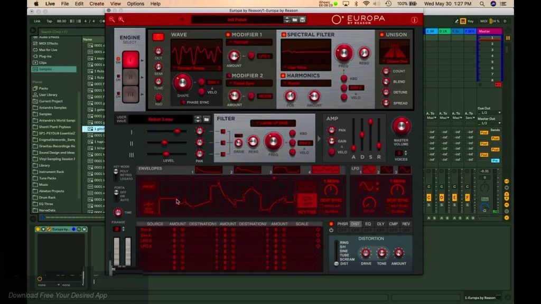This screenshot has width=541, height=304.
Task: Click the Init Patch name display
Action: [x=237, y=20]
